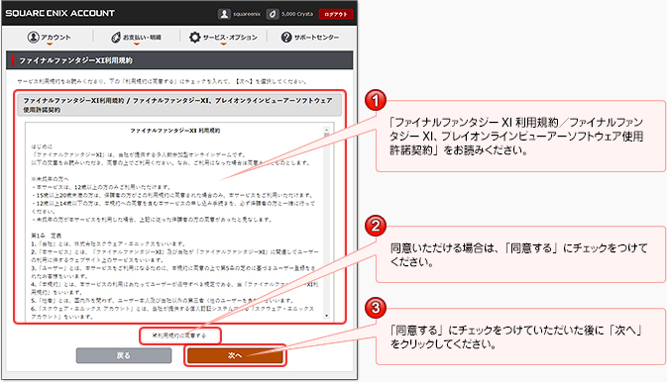The image size is (667, 382).
Task: Click the red ログアウト logout button
Action: pyautogui.click(x=336, y=14)
